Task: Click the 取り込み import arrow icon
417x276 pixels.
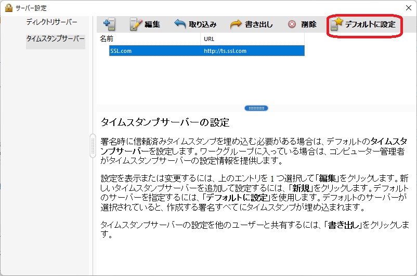Action: pyautogui.click(x=180, y=24)
